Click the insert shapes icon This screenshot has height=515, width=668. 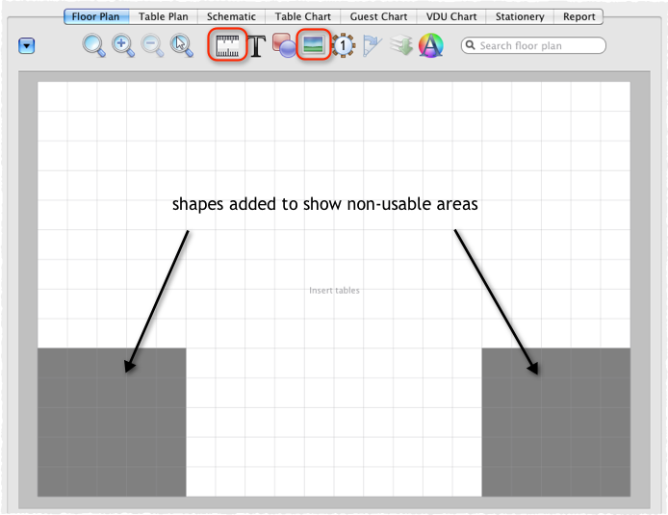(284, 45)
